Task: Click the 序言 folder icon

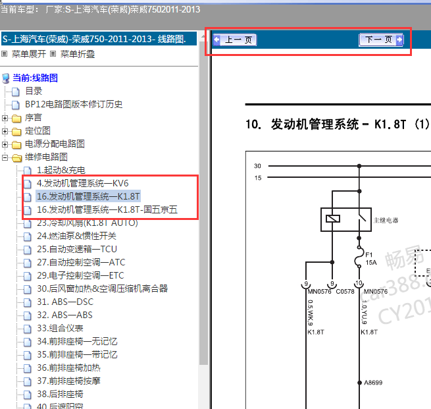Action: 16,119
